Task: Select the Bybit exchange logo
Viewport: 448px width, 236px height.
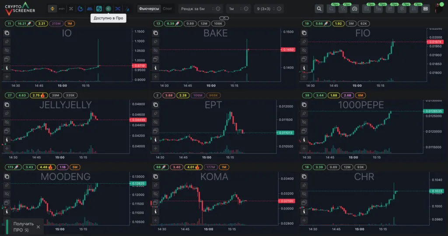Action: [61, 9]
